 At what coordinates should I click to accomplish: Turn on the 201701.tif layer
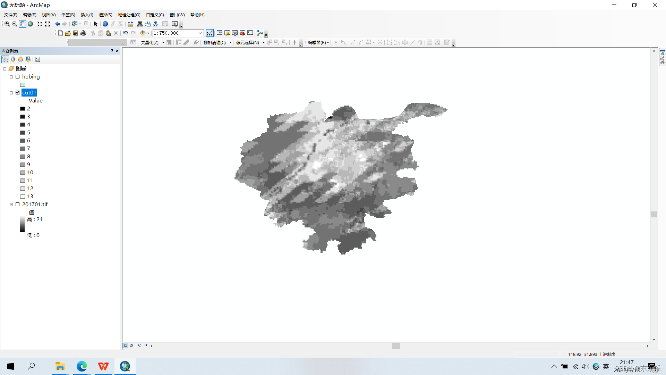click(18, 205)
